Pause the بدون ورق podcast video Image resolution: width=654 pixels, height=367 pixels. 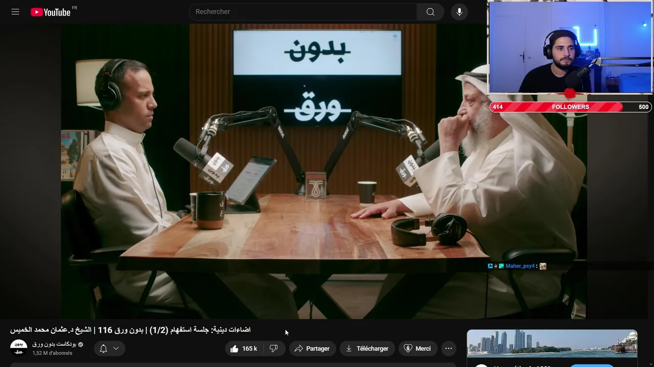pos(323,171)
